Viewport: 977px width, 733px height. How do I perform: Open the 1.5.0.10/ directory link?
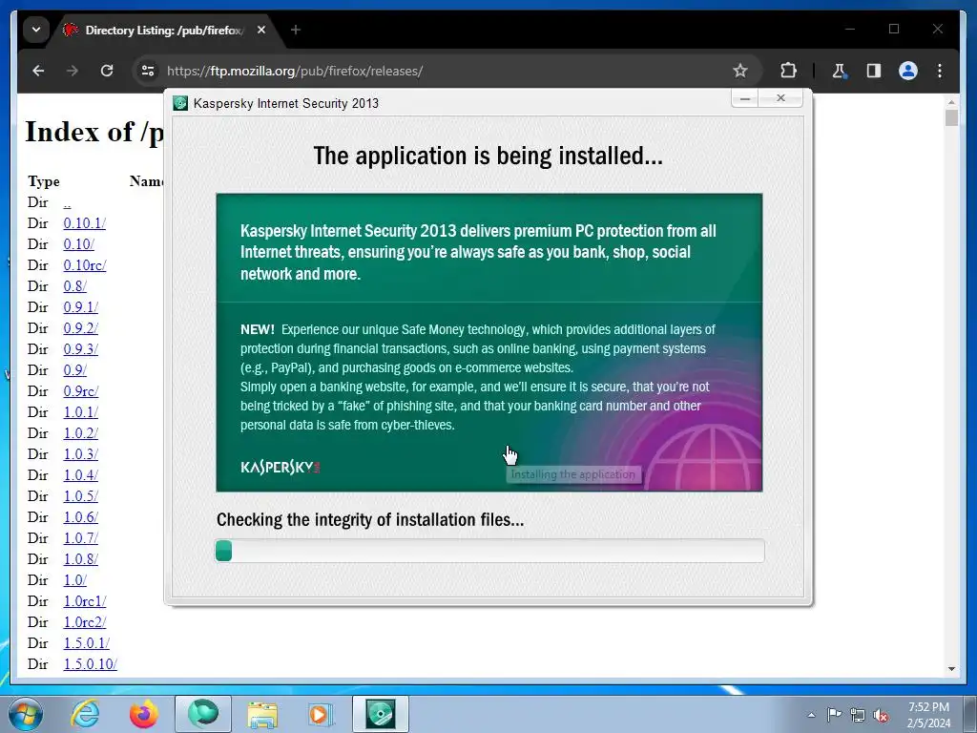coord(91,664)
